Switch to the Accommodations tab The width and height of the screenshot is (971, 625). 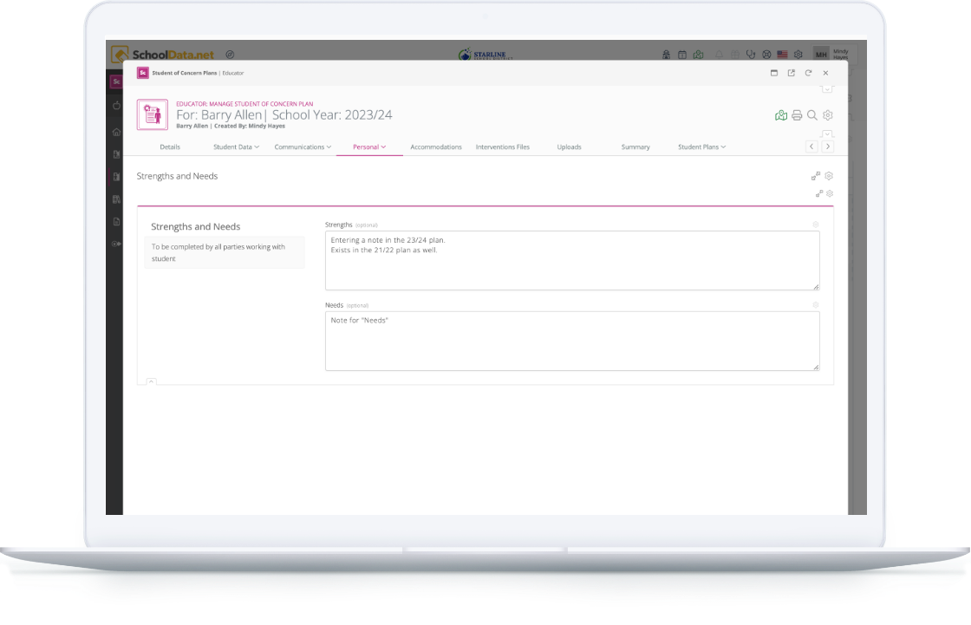coord(436,147)
